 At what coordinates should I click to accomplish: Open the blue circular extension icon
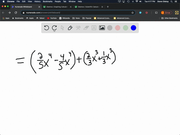140,13
